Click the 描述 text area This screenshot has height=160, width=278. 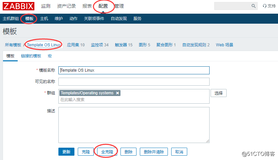click(134, 125)
